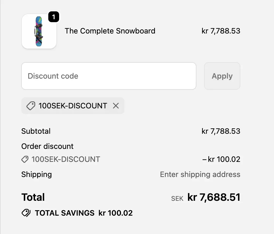Click the X to remove 100SEK-DISCOUNT code
The height and width of the screenshot is (234, 274).
116,106
